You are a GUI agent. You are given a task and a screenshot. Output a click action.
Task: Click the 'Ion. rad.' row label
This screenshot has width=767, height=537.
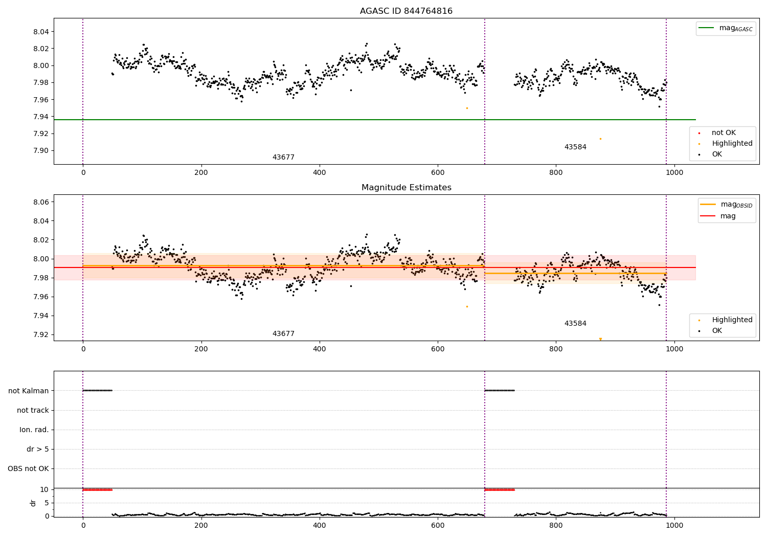coord(34,430)
